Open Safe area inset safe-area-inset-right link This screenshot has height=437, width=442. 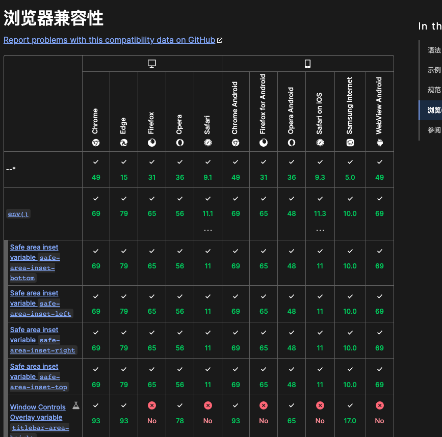coord(43,340)
